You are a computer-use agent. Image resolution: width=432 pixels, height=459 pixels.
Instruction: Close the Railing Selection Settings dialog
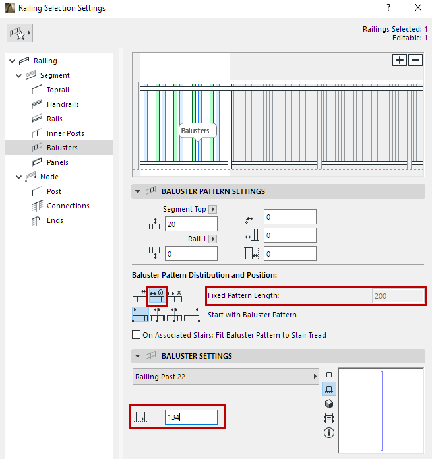(x=418, y=8)
